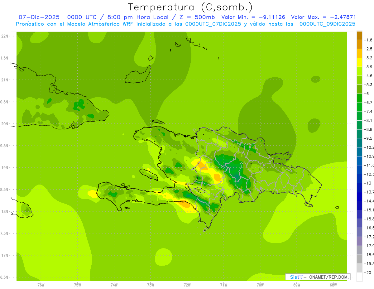Click the '68W' longitude axis label

click(333, 285)
